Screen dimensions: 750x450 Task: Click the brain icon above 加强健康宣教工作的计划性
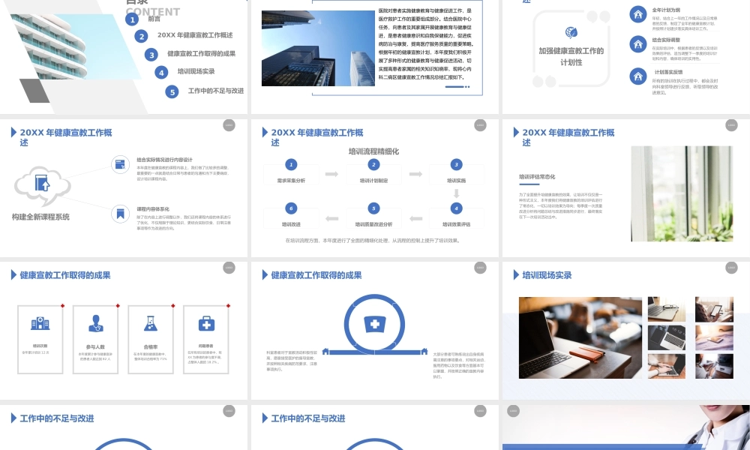pos(570,32)
